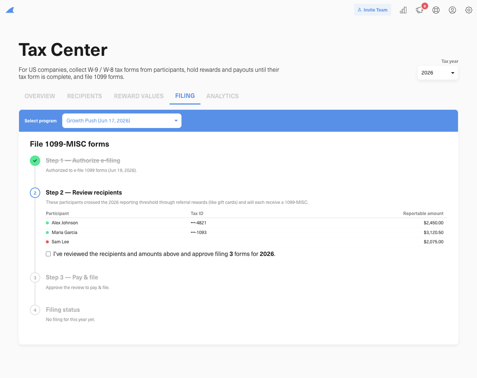Click the $3,120.50 reportable amount
This screenshot has width=477, height=378.
pos(433,233)
